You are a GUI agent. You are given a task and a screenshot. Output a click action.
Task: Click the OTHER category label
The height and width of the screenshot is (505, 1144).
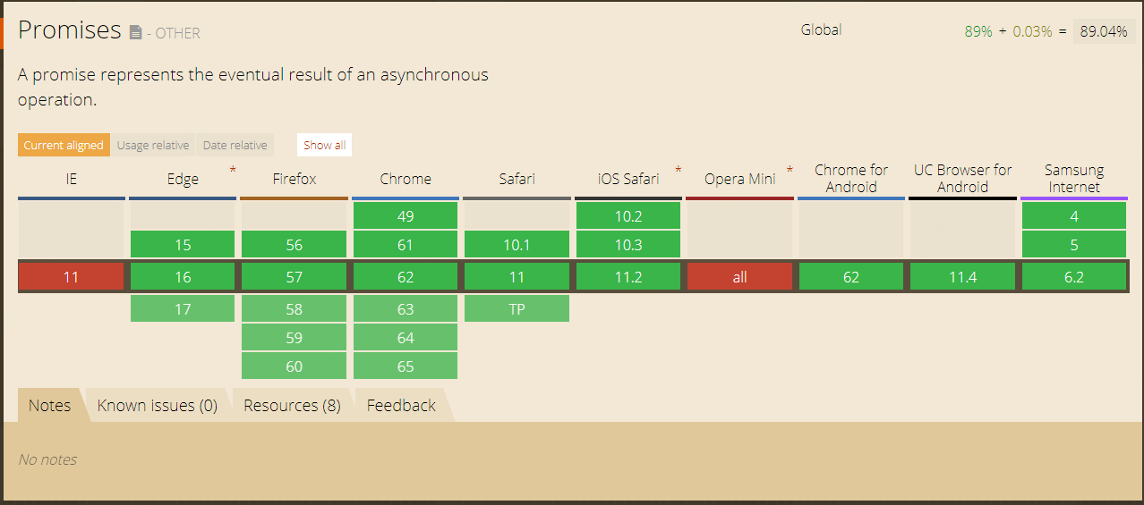tap(177, 34)
